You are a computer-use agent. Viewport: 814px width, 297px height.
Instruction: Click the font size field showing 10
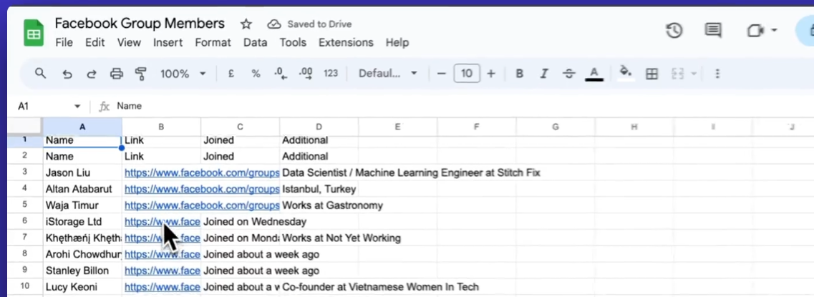pos(467,74)
